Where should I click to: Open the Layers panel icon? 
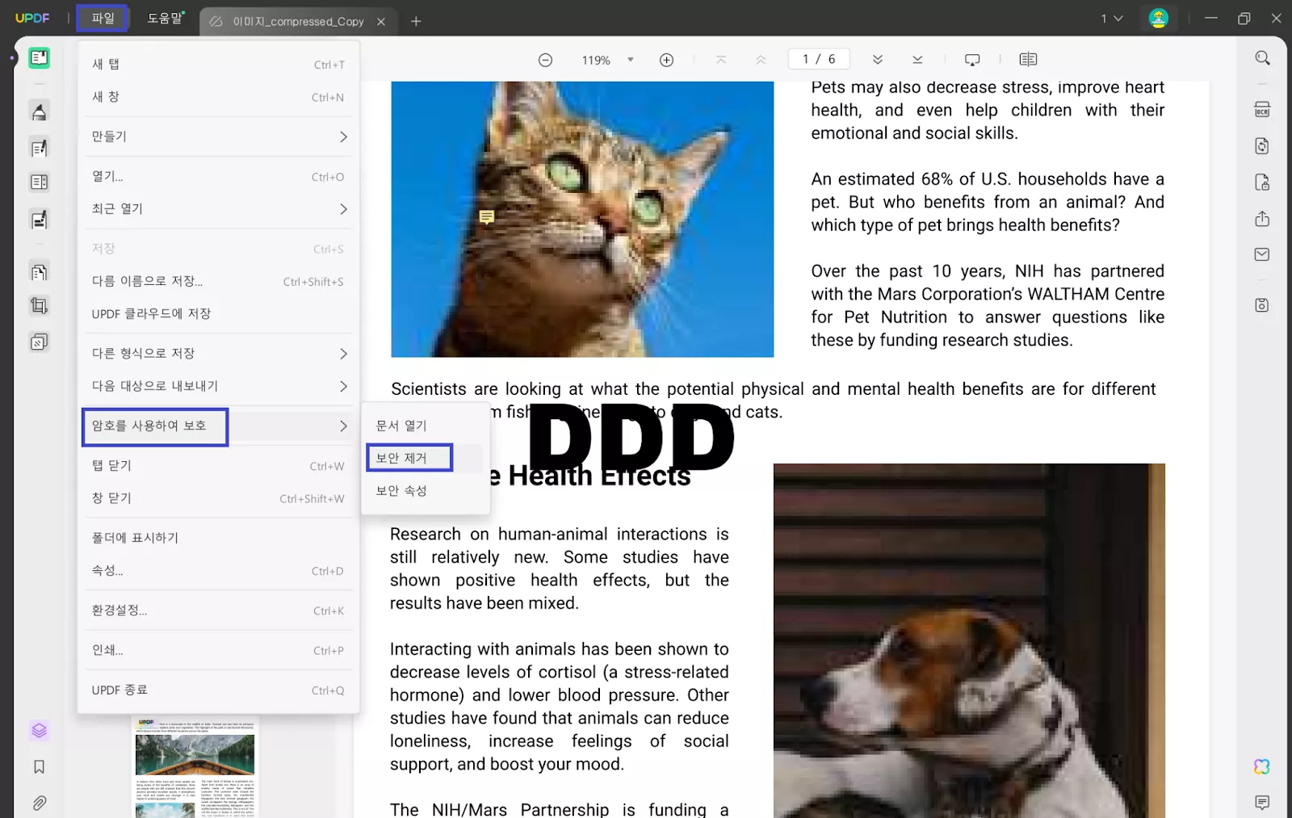tap(39, 731)
